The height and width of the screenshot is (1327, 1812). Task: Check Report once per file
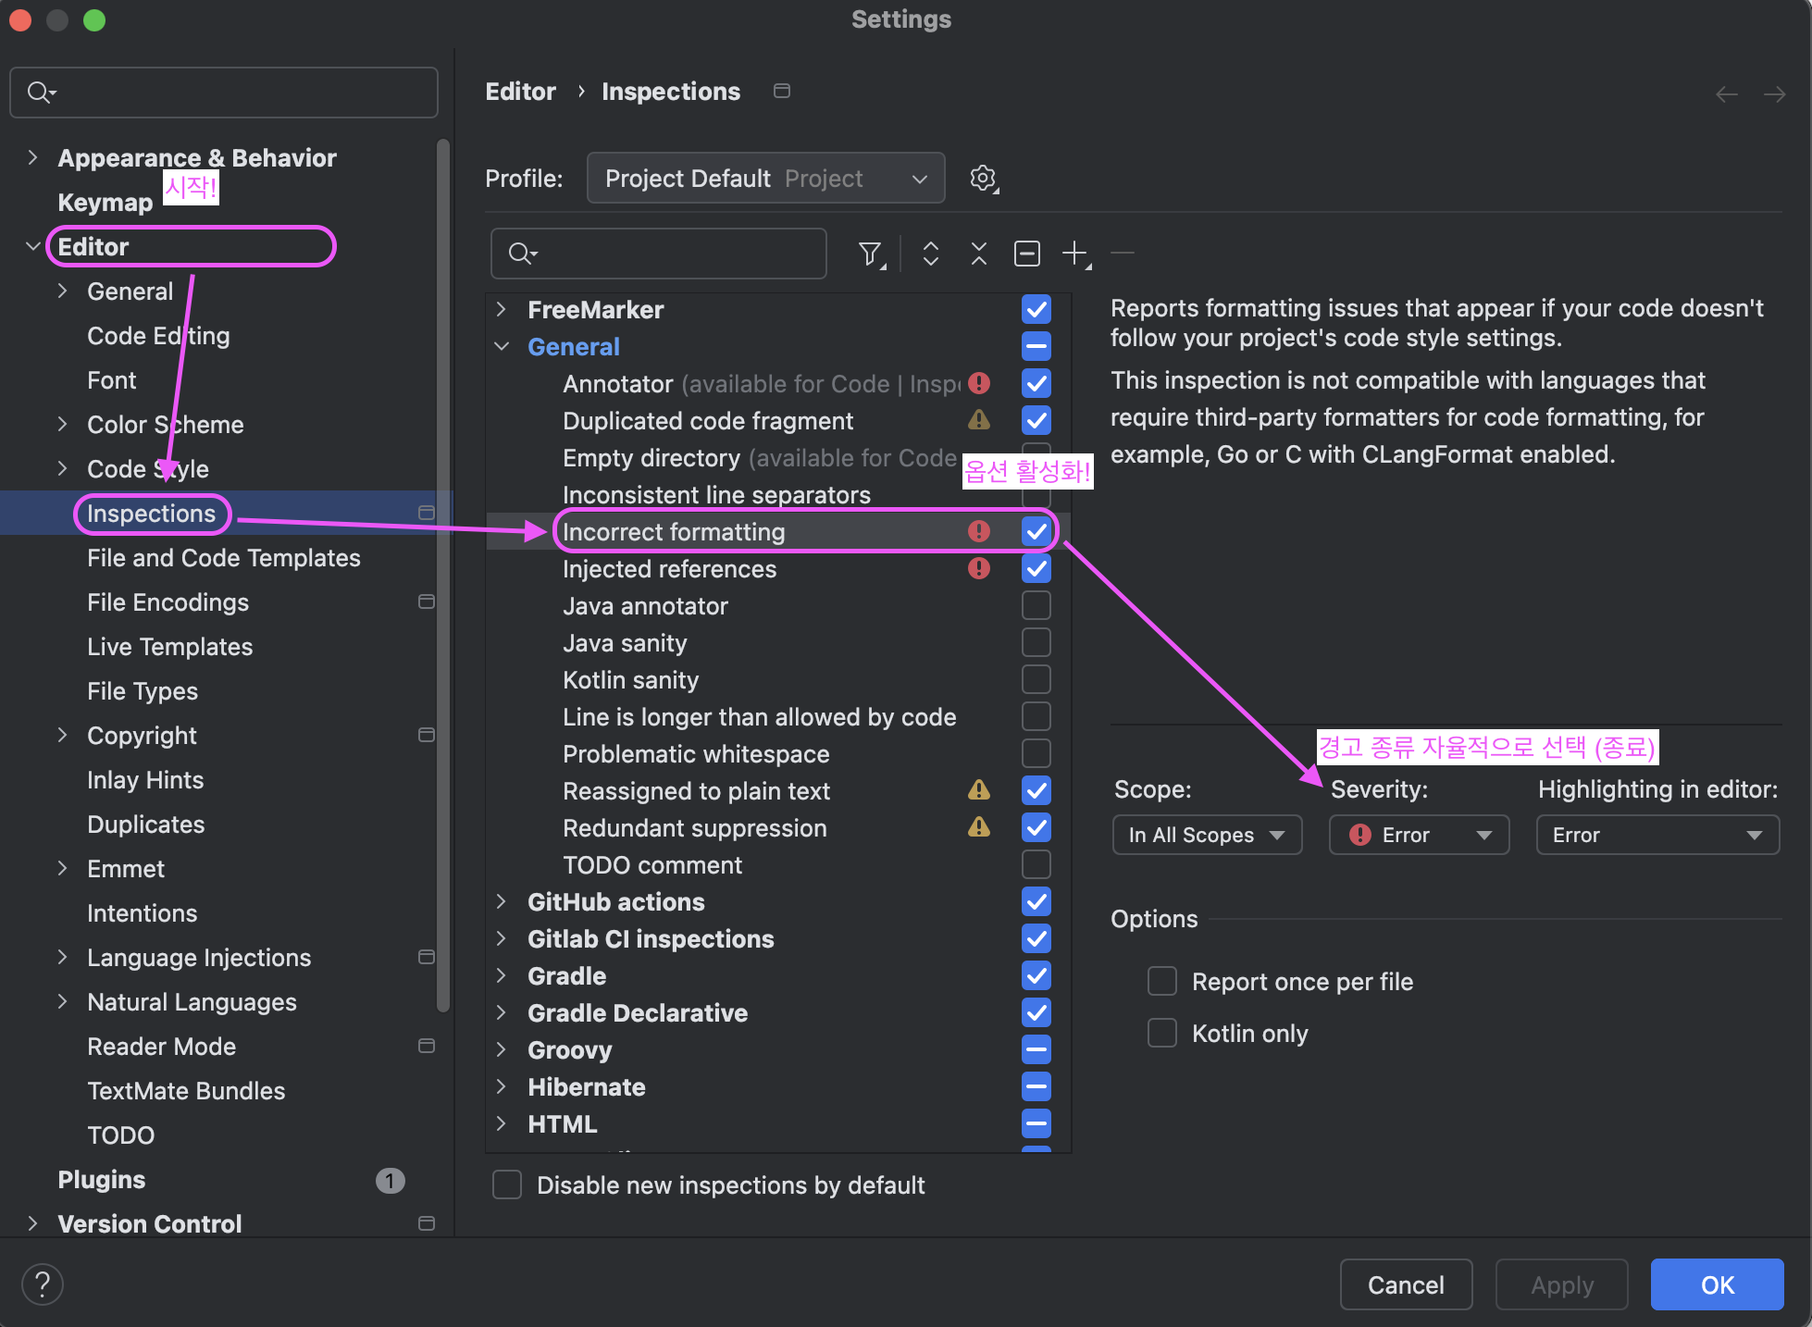1161,981
